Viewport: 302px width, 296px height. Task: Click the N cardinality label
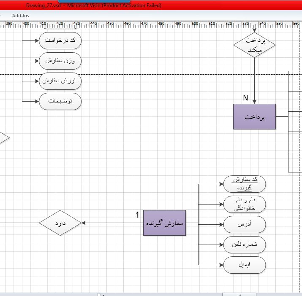click(x=245, y=98)
